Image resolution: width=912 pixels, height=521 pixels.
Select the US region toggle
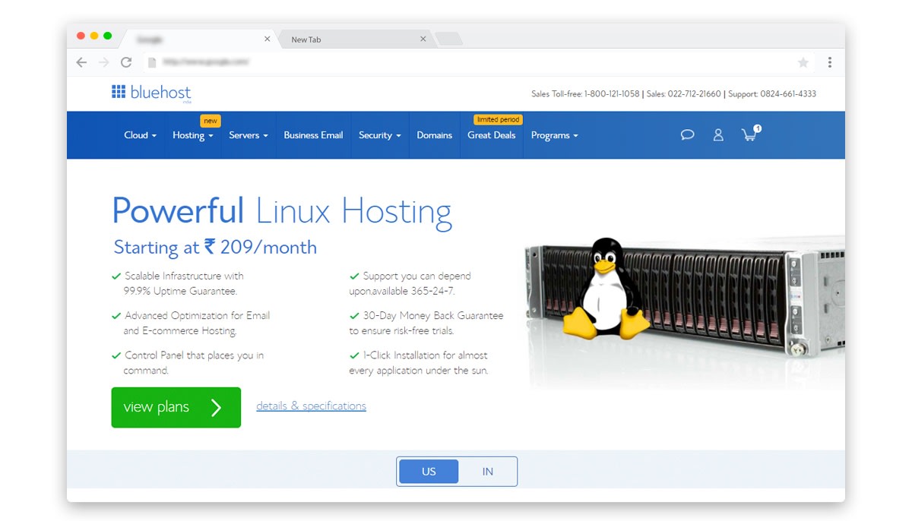tap(429, 472)
